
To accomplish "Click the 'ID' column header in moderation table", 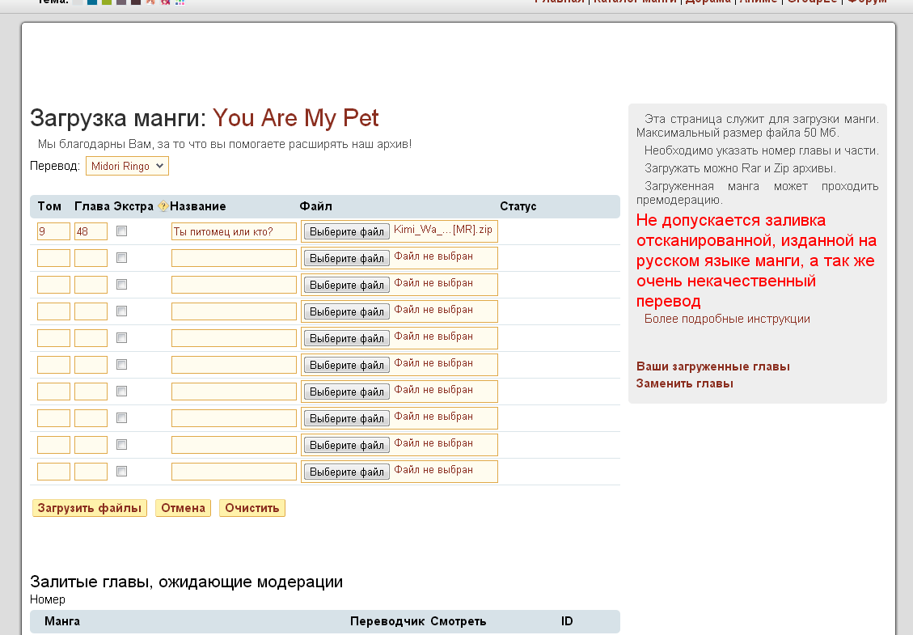I will pos(567,621).
